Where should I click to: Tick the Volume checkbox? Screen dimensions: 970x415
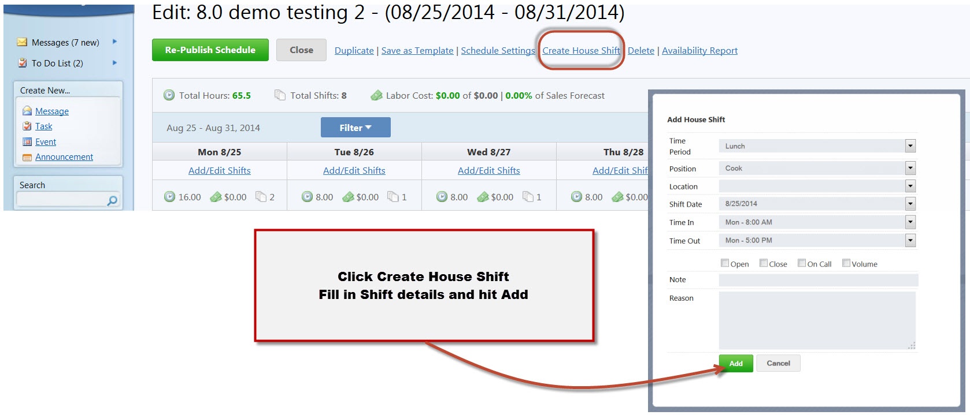(846, 263)
